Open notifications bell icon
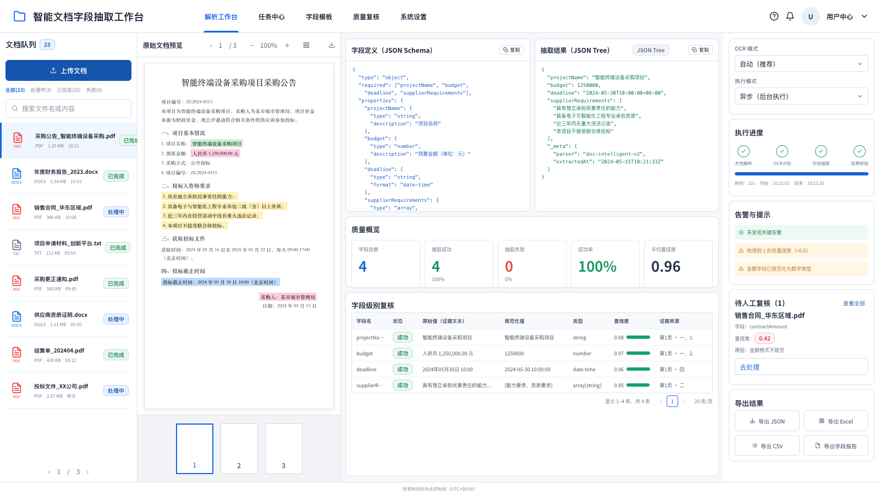The height and width of the screenshot is (495, 880). tap(790, 16)
